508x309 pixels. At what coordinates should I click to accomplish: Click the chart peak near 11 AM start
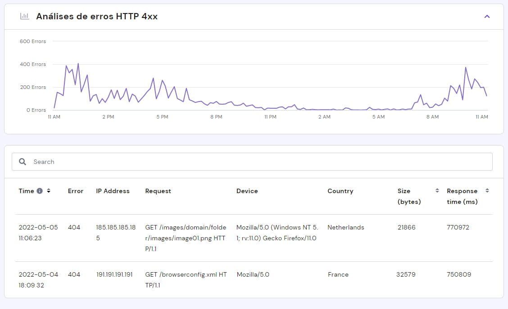(x=78, y=64)
